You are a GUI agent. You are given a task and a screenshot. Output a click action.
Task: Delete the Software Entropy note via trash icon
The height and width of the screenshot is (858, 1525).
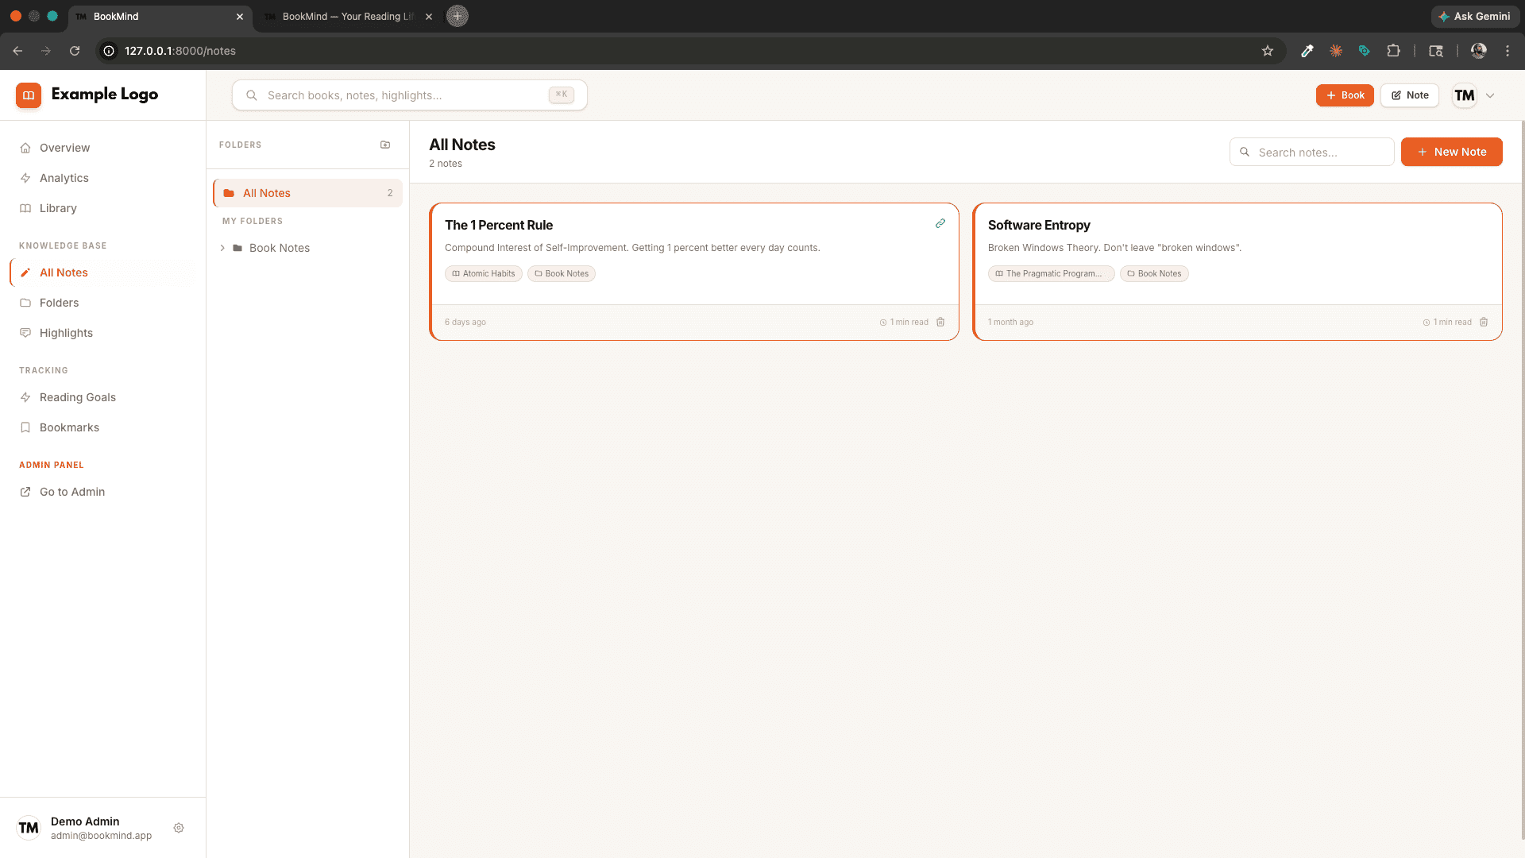1484,322
